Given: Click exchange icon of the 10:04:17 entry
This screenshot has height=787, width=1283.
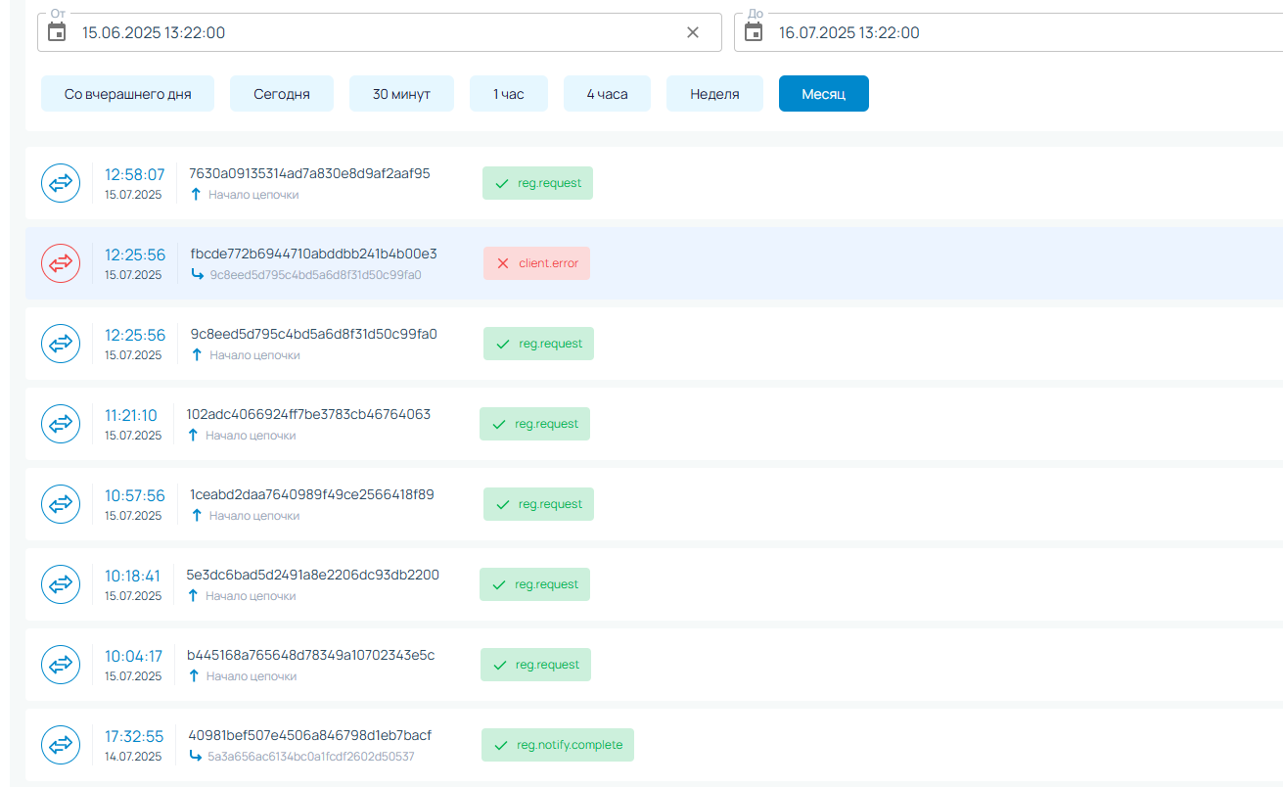Looking at the screenshot, I should pos(61,665).
